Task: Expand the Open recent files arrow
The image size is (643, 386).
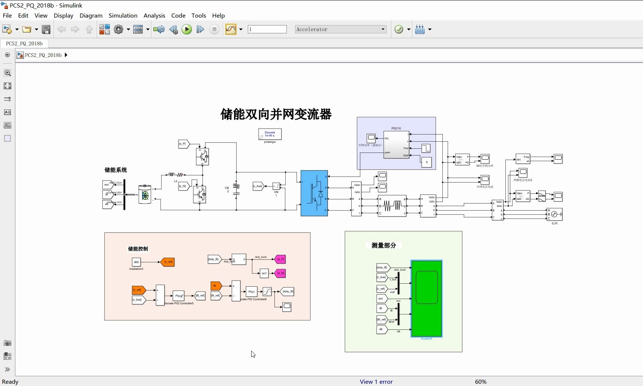Action: (36, 29)
